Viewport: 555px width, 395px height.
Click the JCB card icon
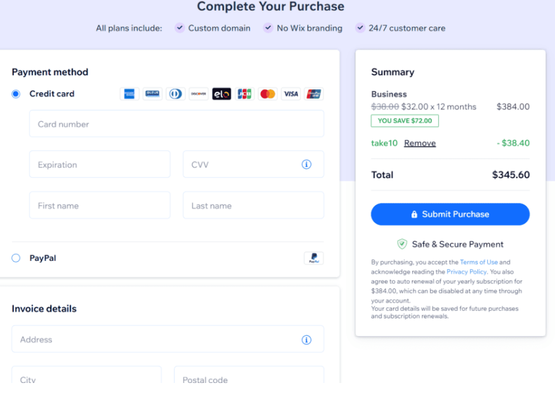(x=245, y=94)
